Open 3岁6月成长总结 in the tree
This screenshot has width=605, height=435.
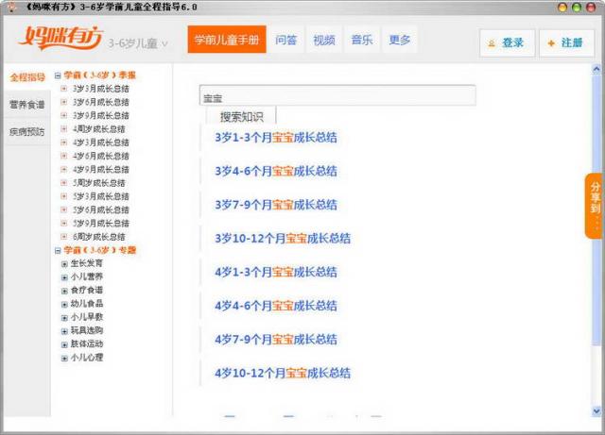coord(101,102)
